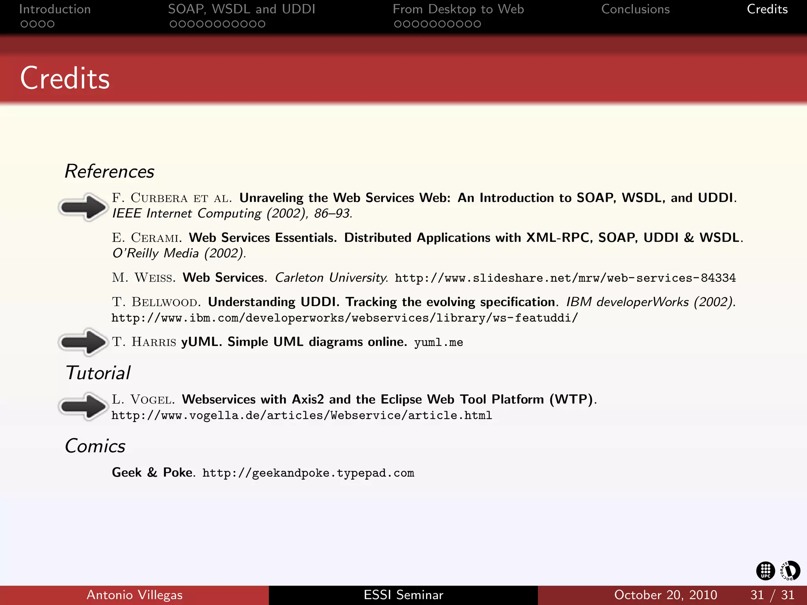The width and height of the screenshot is (807, 605).
Task: Select the Credits section in navigation bar
Action: 767,9
